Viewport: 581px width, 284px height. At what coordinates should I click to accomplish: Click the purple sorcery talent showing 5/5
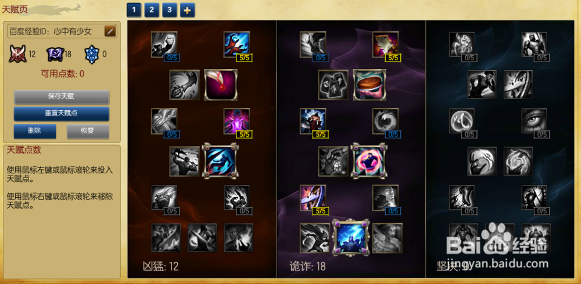236,121
